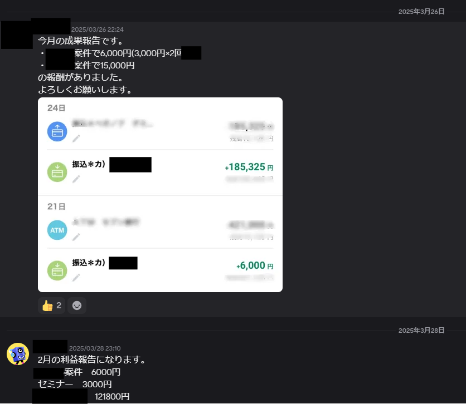
Task: Click the 24日 date header in the statement
Action: coord(56,108)
